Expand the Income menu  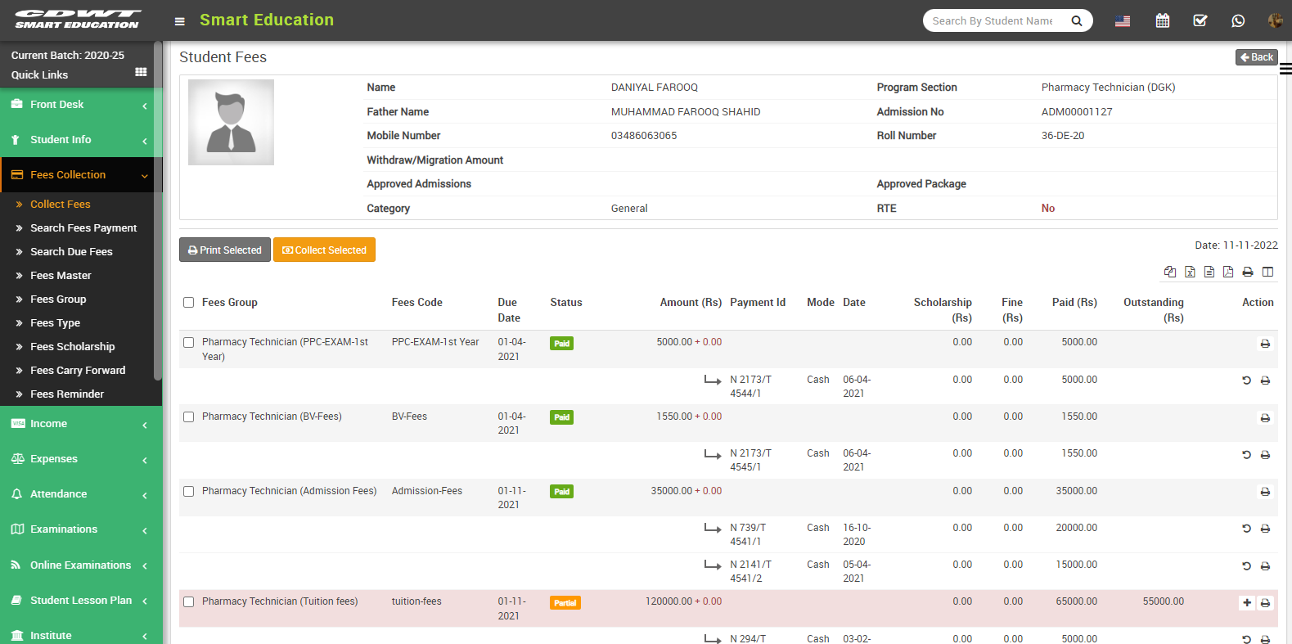(x=81, y=424)
